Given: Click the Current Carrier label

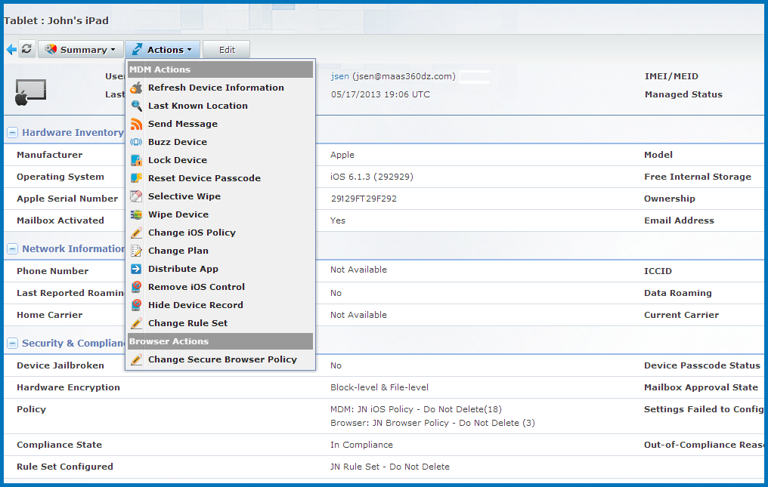Looking at the screenshot, I should (x=681, y=315).
